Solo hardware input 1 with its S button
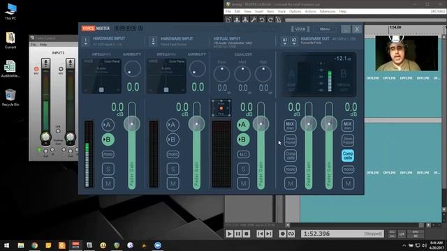Viewport: 447px width, 251px height. click(108, 169)
